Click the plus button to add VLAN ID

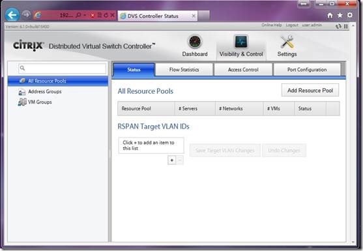point(172,160)
